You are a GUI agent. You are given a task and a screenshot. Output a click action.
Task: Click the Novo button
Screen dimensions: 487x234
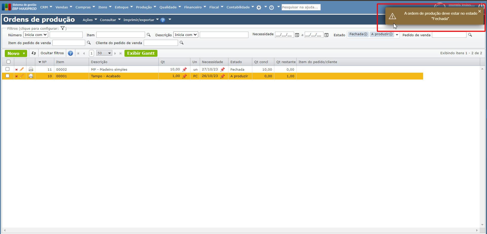tap(13, 53)
